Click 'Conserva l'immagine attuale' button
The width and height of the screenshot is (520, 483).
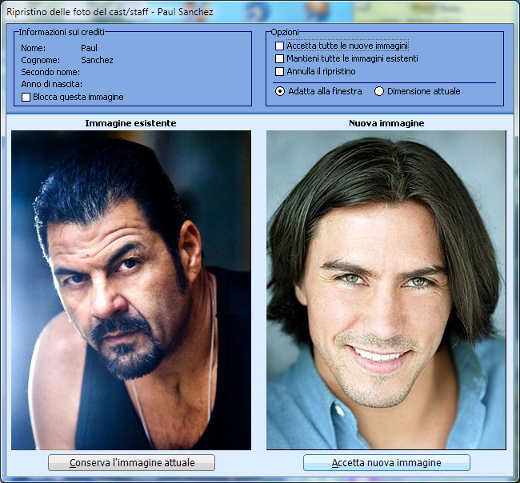click(132, 462)
